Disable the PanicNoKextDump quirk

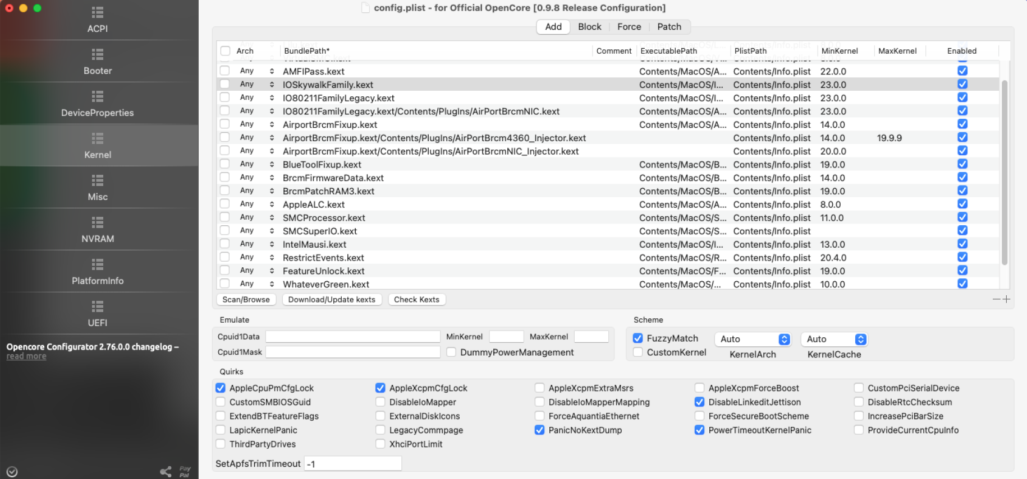click(539, 430)
